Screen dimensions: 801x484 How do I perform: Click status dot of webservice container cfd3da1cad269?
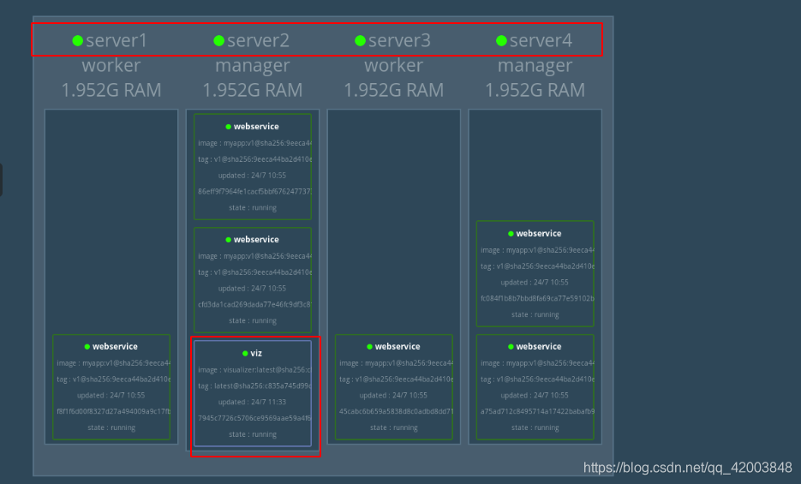click(229, 240)
